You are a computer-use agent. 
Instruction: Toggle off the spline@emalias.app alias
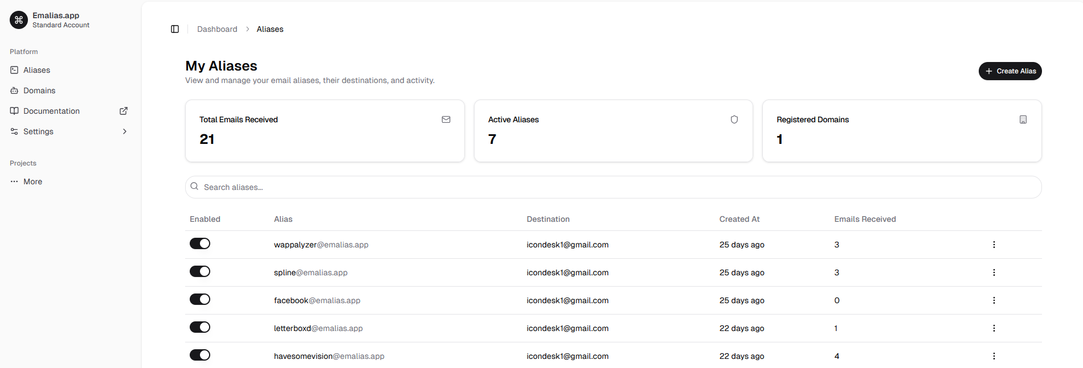[200, 272]
